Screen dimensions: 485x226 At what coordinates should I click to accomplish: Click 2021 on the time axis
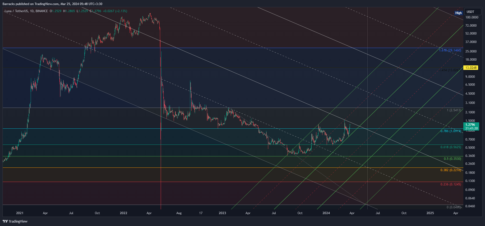click(20, 213)
